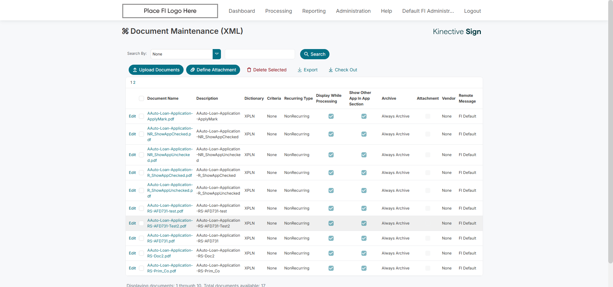Go to the Dashboard menu item
The height and width of the screenshot is (287, 613).
point(242,11)
